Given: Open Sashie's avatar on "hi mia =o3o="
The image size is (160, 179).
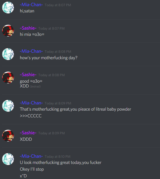Looking at the screenshot, I should (8, 31).
